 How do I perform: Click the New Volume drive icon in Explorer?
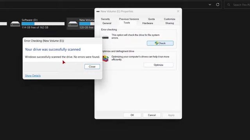pos(73,24)
